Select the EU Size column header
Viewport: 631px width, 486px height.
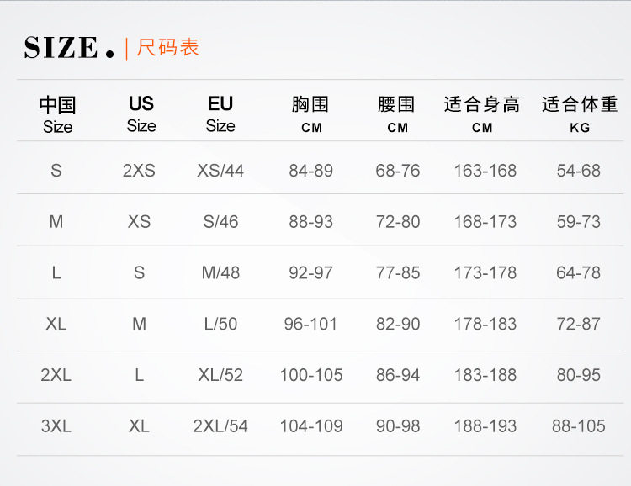point(220,114)
